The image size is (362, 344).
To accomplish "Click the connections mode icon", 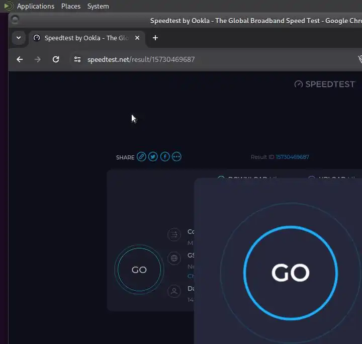I will (174, 234).
